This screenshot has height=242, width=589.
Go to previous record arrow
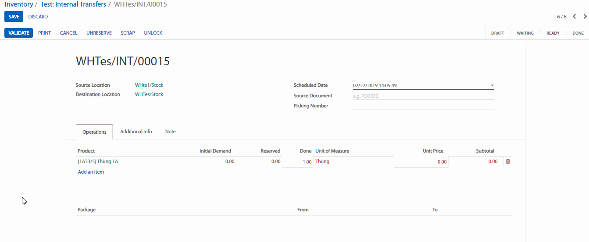pyautogui.click(x=575, y=17)
